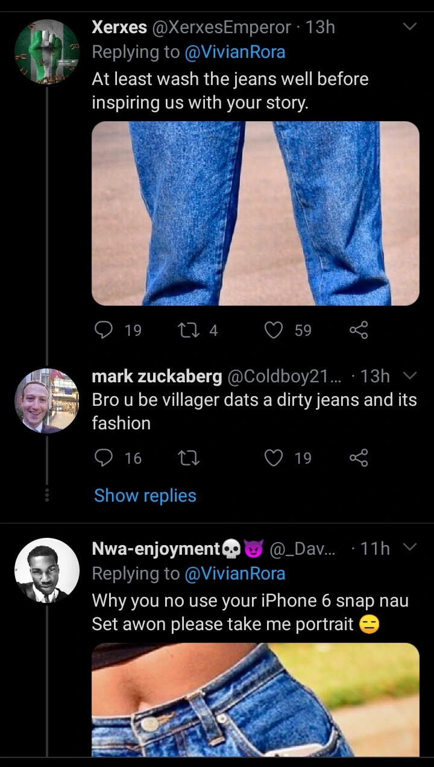434x767 pixels.
Task: Share mark zuckaberg's comment
Action: coord(359,458)
